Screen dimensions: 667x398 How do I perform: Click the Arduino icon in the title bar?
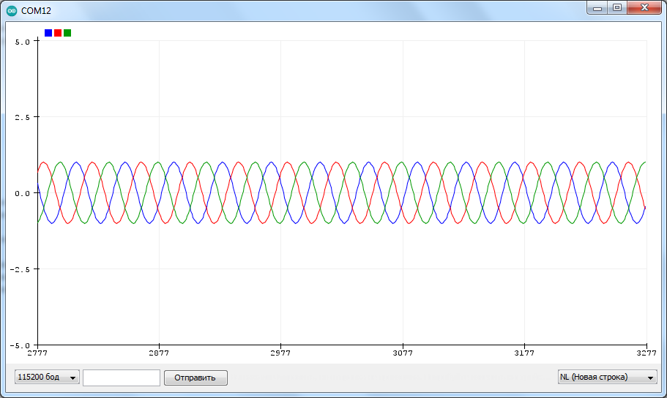click(12, 11)
